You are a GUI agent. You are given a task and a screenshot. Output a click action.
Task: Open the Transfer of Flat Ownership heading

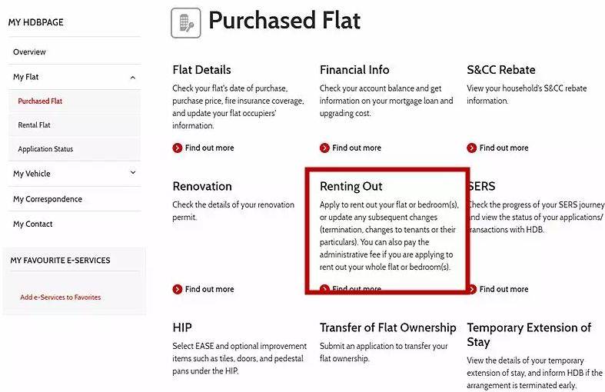point(387,327)
